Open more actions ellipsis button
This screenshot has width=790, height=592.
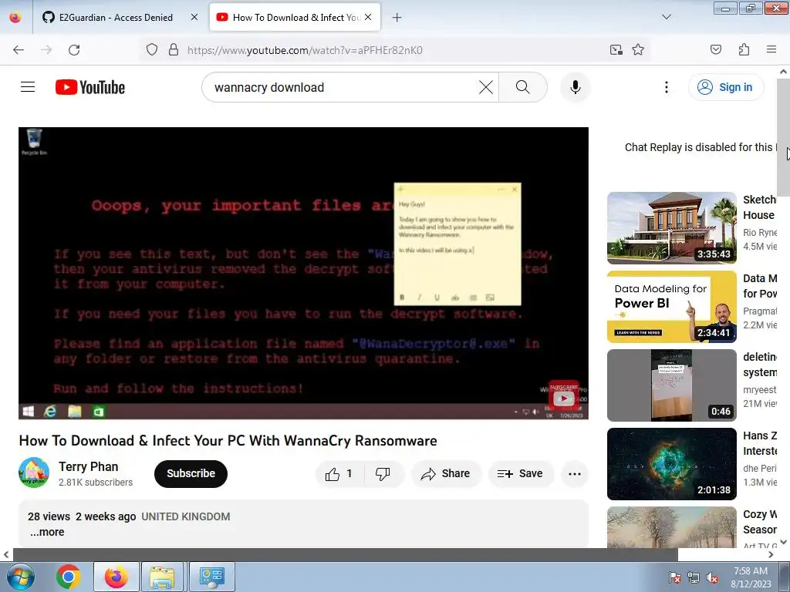(x=574, y=474)
